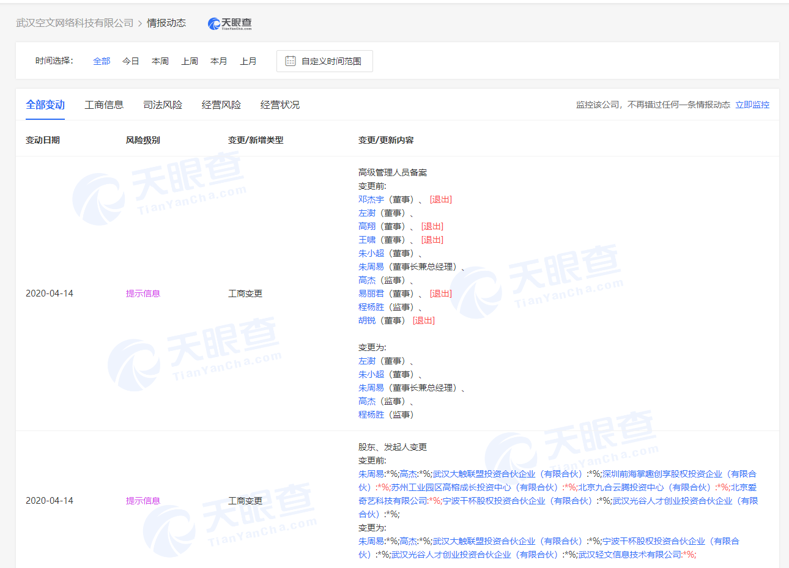789x568 pixels.
Task: Open 武汉轻文信息技术有限公司 shareholder link
Action: [630, 555]
